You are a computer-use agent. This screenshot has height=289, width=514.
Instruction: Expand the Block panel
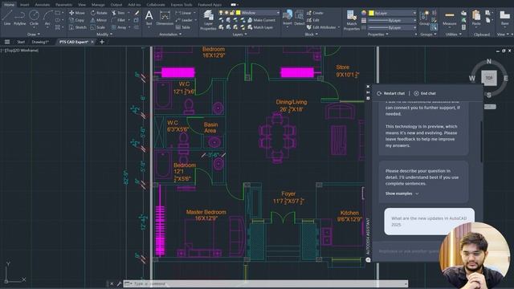(311, 34)
